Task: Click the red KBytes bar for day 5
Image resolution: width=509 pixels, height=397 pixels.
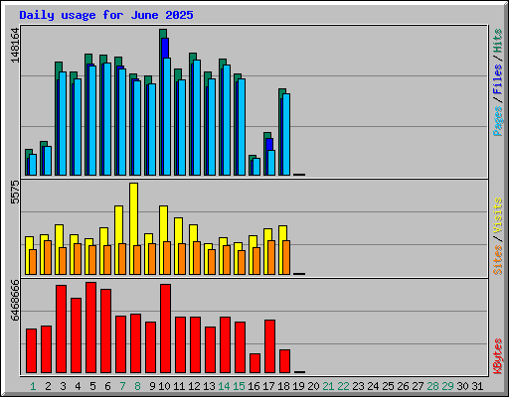Action: pos(90,328)
